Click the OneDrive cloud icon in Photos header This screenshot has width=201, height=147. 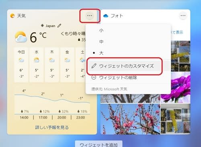coord(106,16)
